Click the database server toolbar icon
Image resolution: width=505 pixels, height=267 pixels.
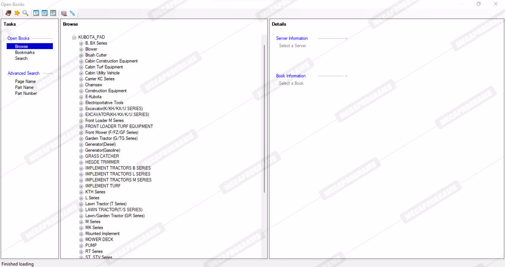click(x=64, y=13)
